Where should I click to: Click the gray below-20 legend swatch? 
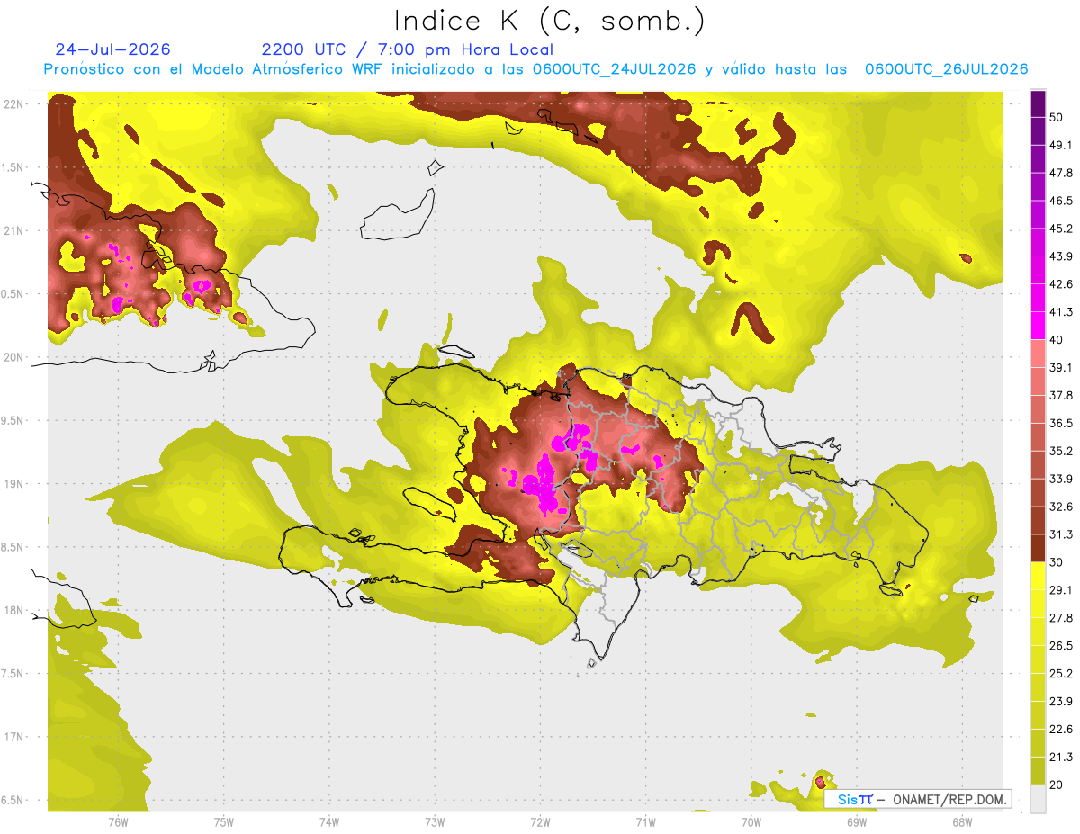(x=1038, y=798)
